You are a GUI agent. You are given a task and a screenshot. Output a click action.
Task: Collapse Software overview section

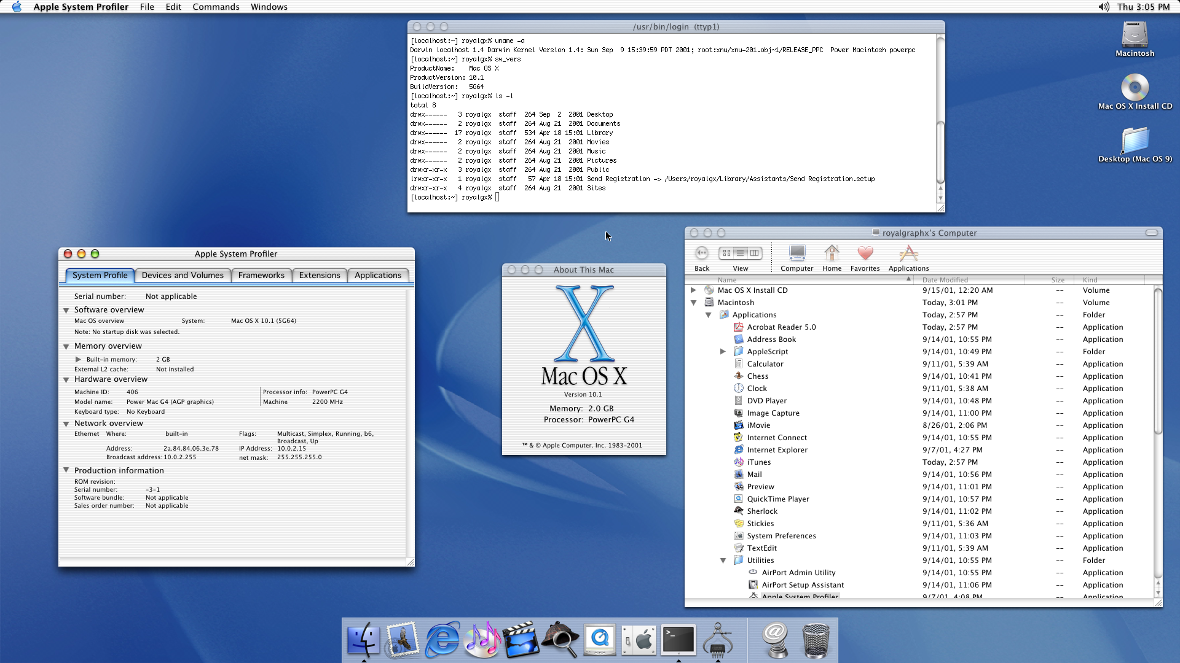click(66, 311)
